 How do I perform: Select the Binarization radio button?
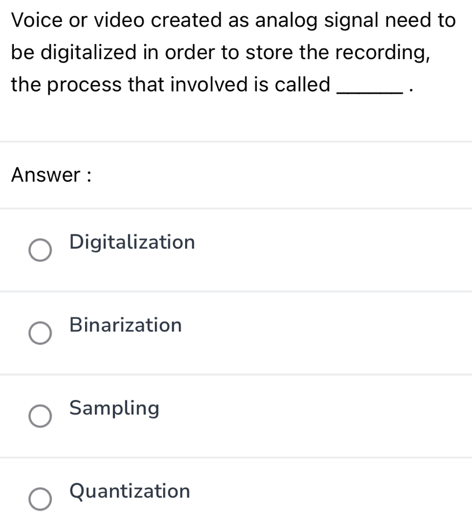coord(40,333)
